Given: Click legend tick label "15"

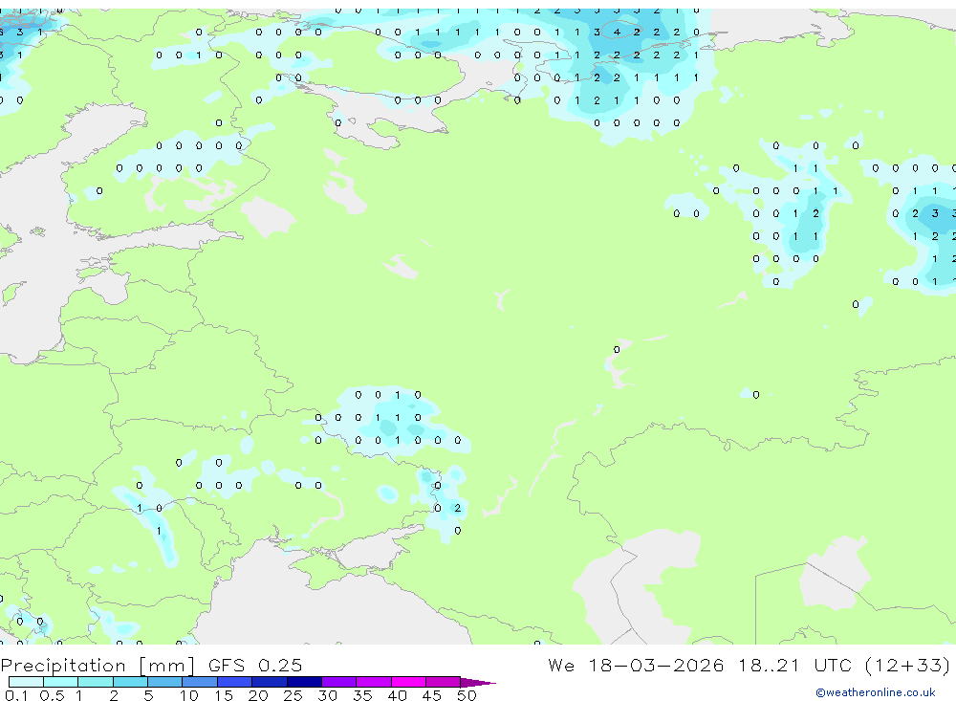Looking at the screenshot, I should click(224, 695).
